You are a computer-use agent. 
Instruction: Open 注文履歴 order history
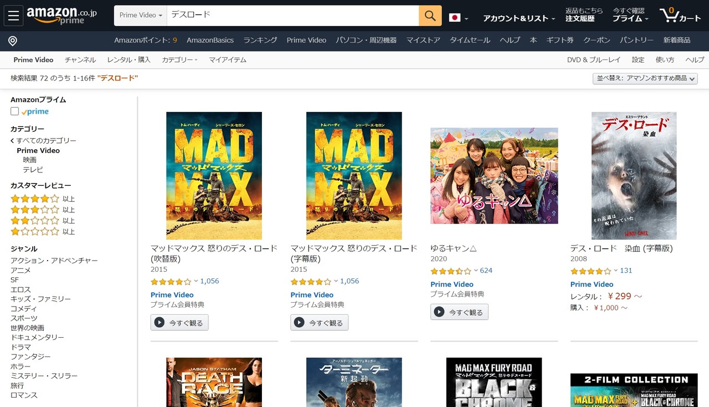point(580,18)
